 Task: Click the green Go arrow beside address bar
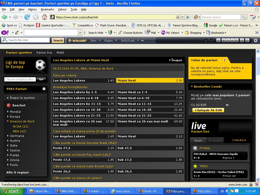[188, 17]
